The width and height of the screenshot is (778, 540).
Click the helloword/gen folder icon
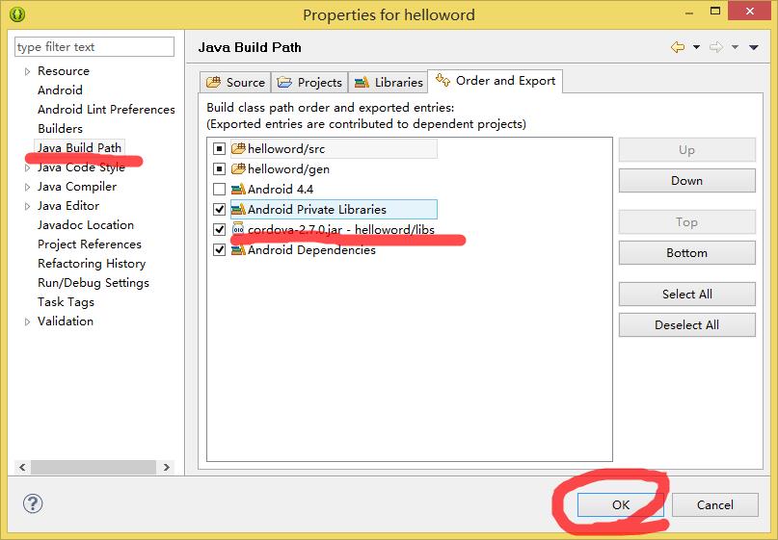pyautogui.click(x=239, y=168)
